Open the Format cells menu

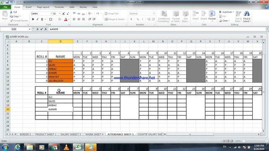point(212,16)
